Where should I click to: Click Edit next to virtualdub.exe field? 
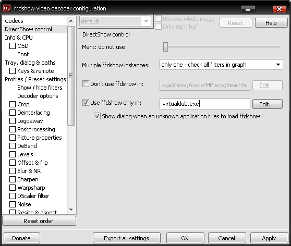point(268,104)
